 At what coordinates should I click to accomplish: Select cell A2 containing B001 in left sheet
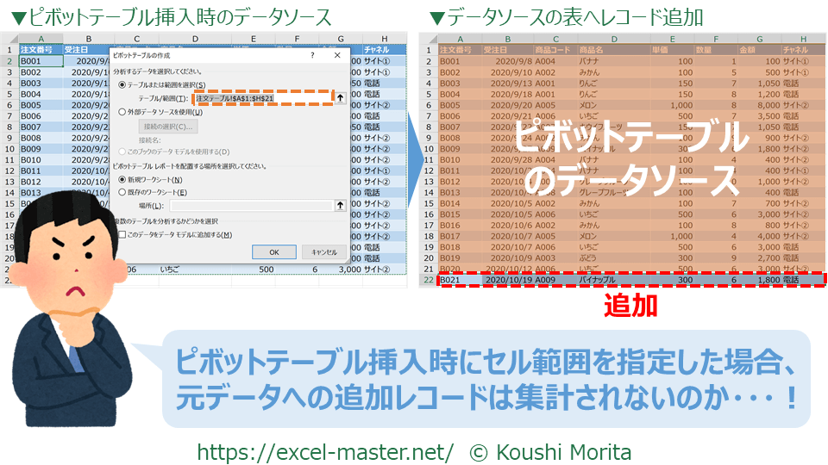40,61
